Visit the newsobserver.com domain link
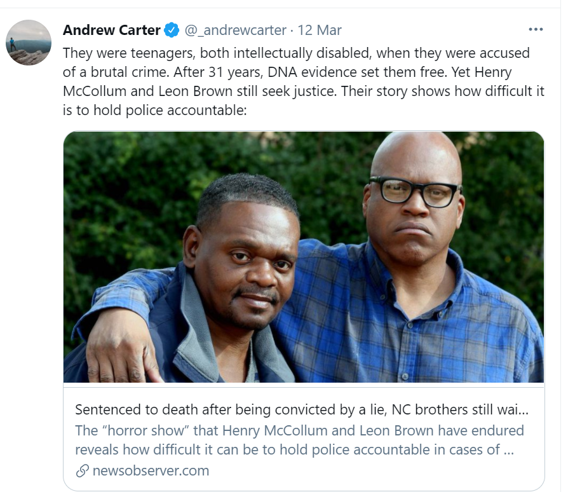 tap(151, 470)
